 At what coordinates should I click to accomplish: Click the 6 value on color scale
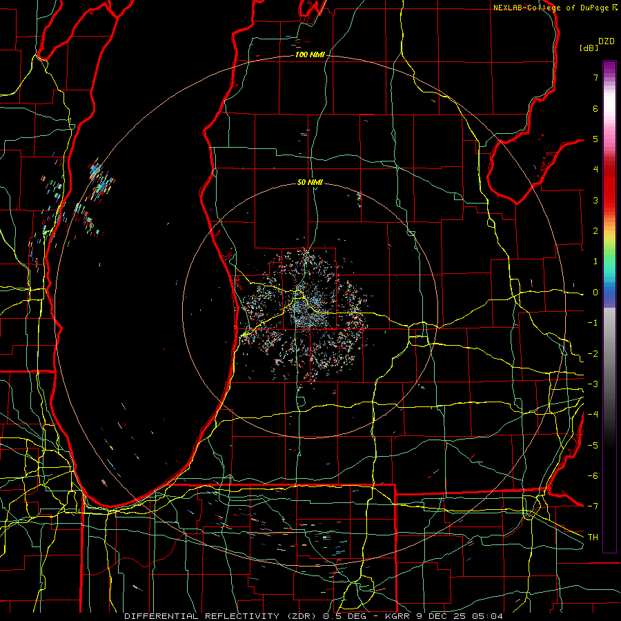coord(595,108)
